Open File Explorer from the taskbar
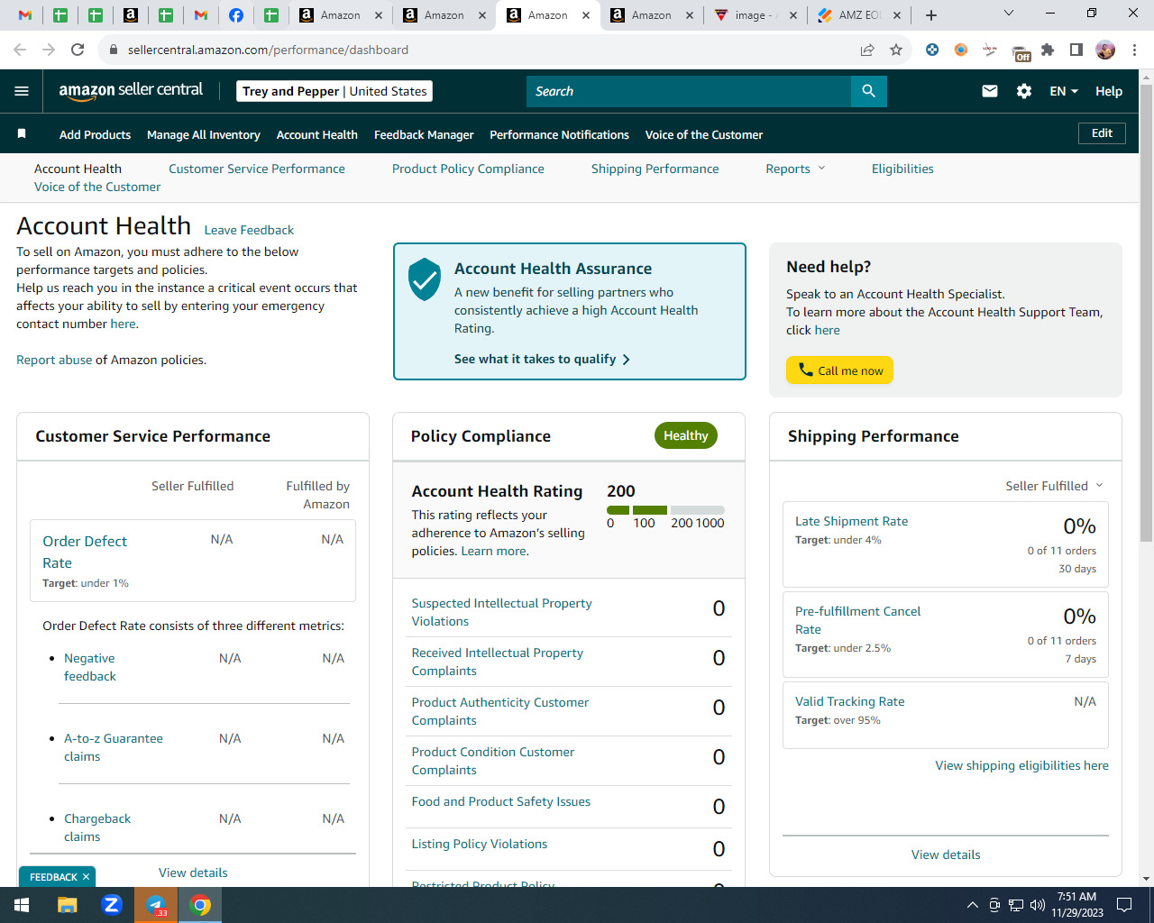 point(68,905)
